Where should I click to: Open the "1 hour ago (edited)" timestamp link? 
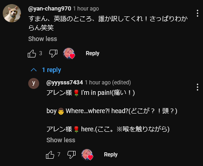pyautogui.click(x=108, y=83)
